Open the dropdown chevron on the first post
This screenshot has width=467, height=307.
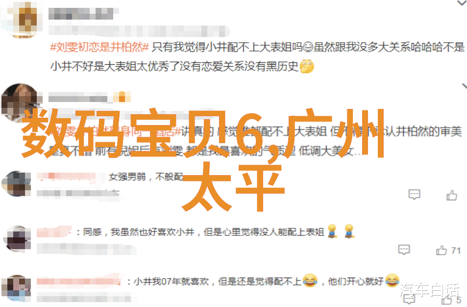462,3
